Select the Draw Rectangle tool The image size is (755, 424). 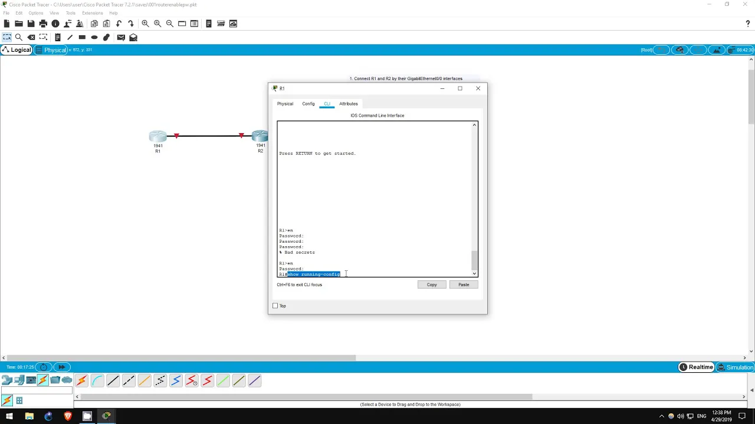(82, 37)
